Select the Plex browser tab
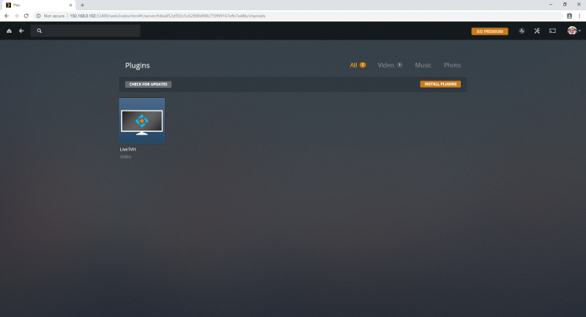Screen dimensions: 586x317 tap(38, 5)
